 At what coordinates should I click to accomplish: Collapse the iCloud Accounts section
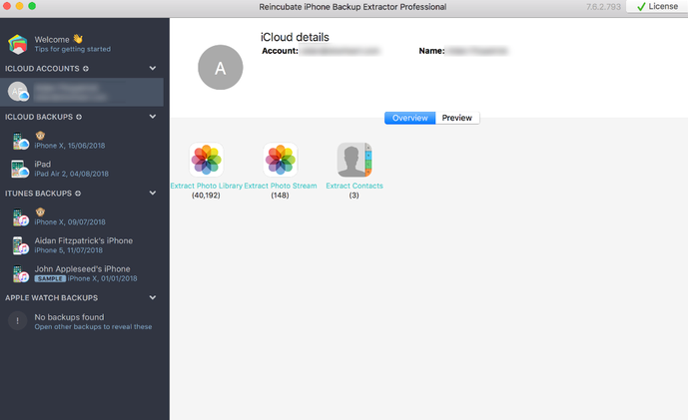point(153,69)
